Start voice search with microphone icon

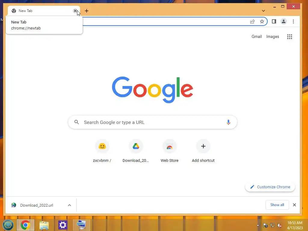(228, 122)
